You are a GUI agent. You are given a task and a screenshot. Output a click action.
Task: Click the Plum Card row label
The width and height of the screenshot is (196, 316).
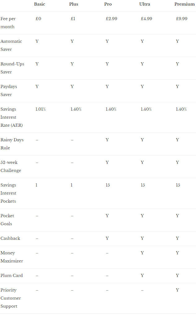11,275
